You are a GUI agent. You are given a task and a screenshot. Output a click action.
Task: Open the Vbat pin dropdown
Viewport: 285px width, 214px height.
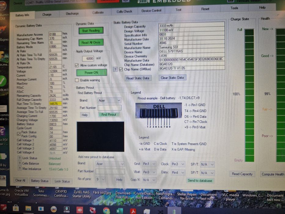149,172
